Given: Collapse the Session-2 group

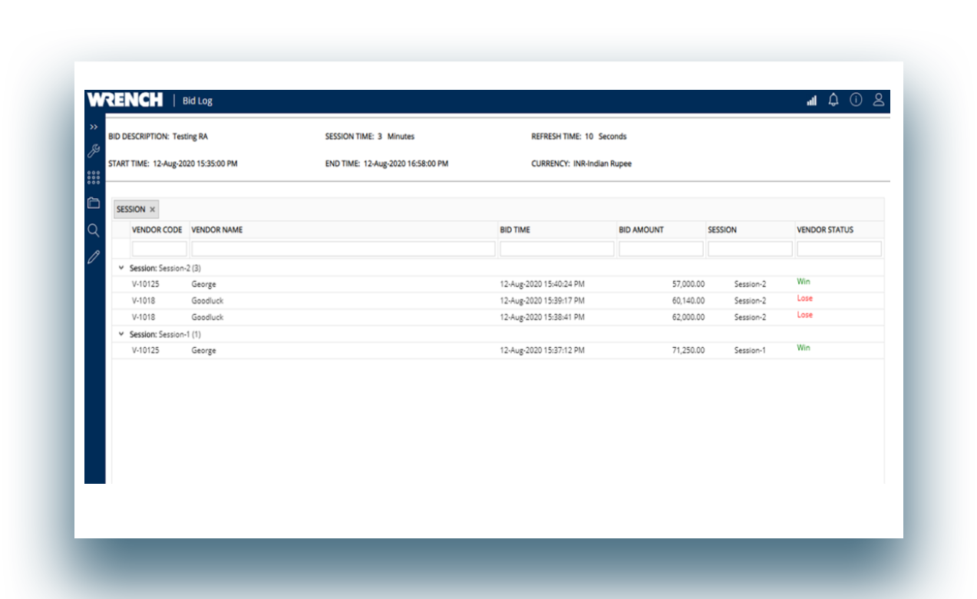Looking at the screenshot, I should [121, 268].
